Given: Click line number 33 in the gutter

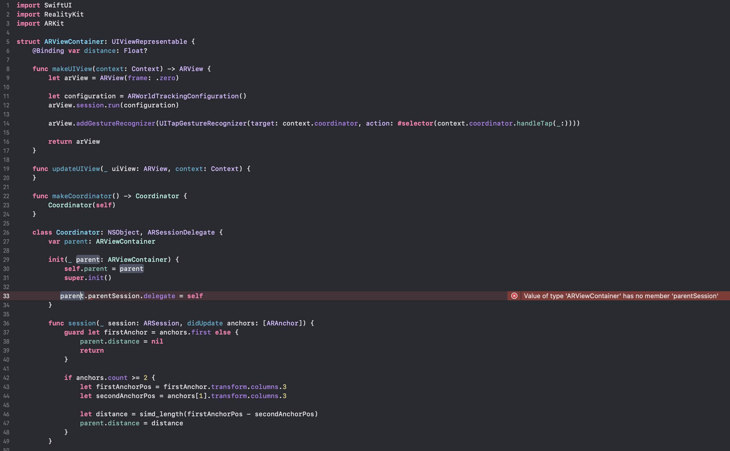Looking at the screenshot, I should [x=6, y=296].
